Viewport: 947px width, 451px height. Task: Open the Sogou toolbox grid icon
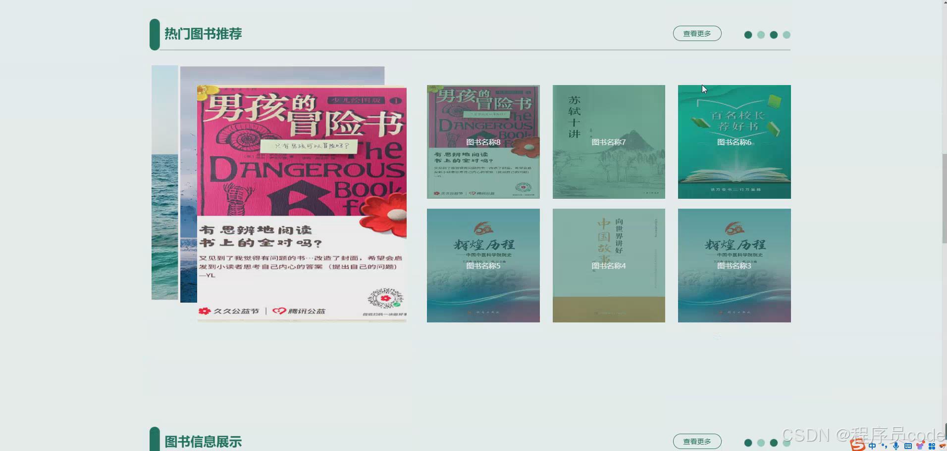[x=932, y=446]
